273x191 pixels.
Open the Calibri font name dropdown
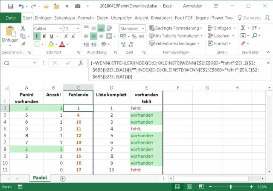point(47,28)
